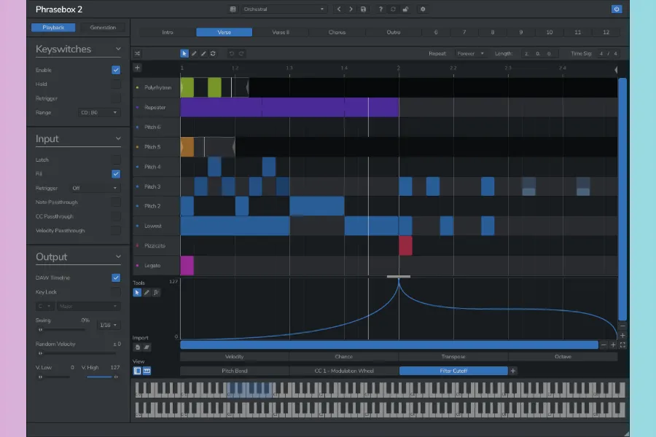Open the Repeat Forever dropdown
656x437 pixels.
[x=470, y=53]
